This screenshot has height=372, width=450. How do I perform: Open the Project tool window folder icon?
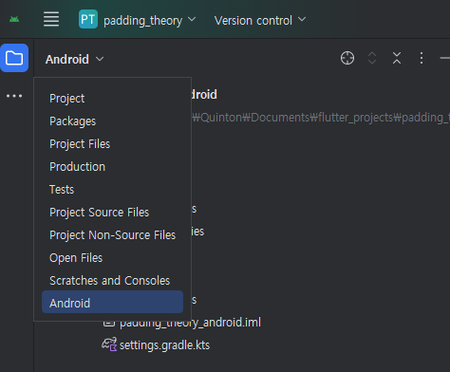pyautogui.click(x=14, y=58)
